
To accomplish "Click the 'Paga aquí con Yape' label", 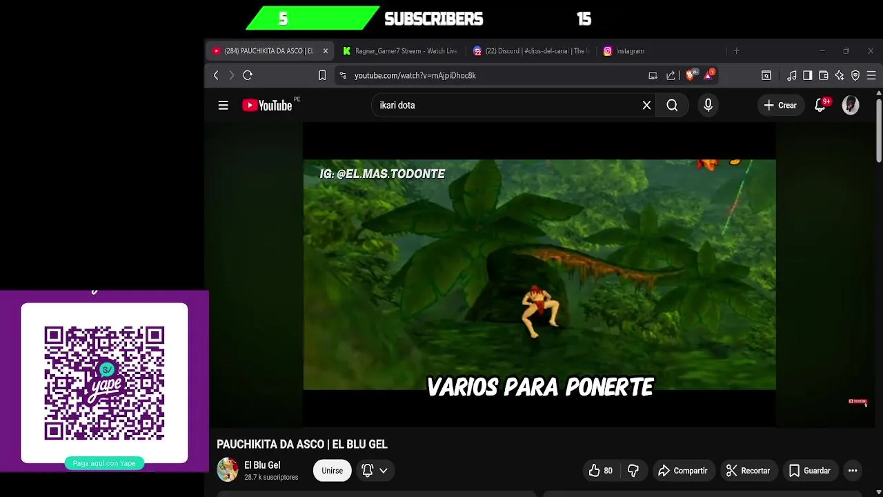I will (104, 463).
